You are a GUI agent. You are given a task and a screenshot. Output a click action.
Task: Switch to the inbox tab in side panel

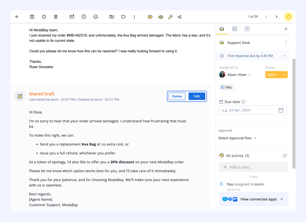[x=222, y=29]
